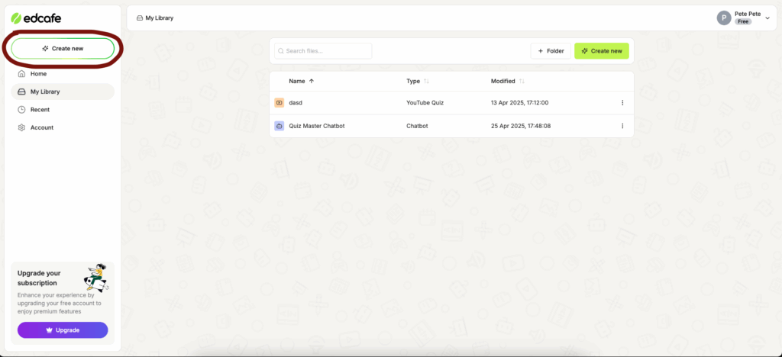Open more options for Quiz Master Chatbot

click(x=622, y=126)
